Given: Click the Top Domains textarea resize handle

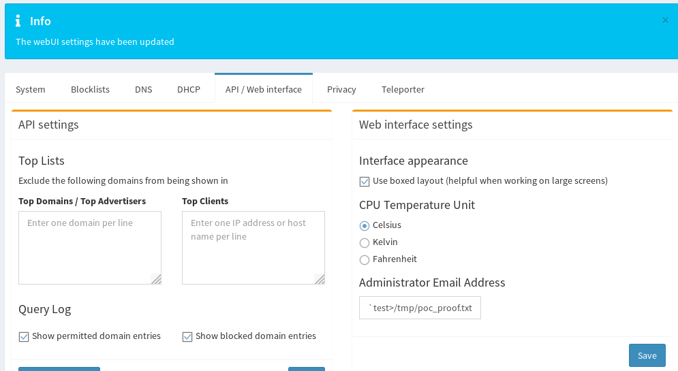Looking at the screenshot, I should [156, 279].
